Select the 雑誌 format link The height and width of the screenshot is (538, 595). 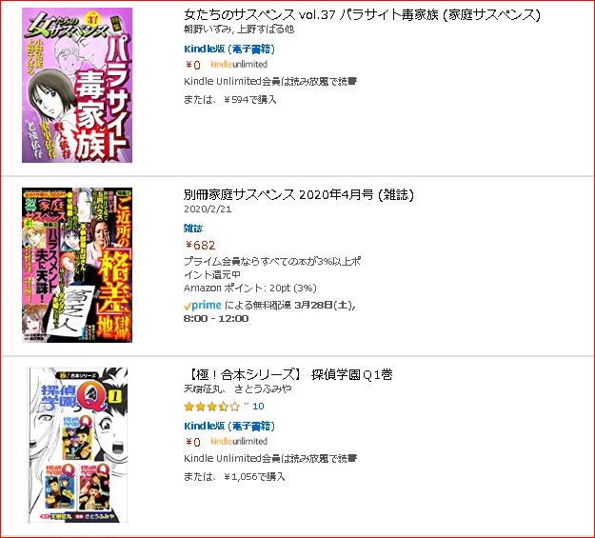click(x=193, y=229)
